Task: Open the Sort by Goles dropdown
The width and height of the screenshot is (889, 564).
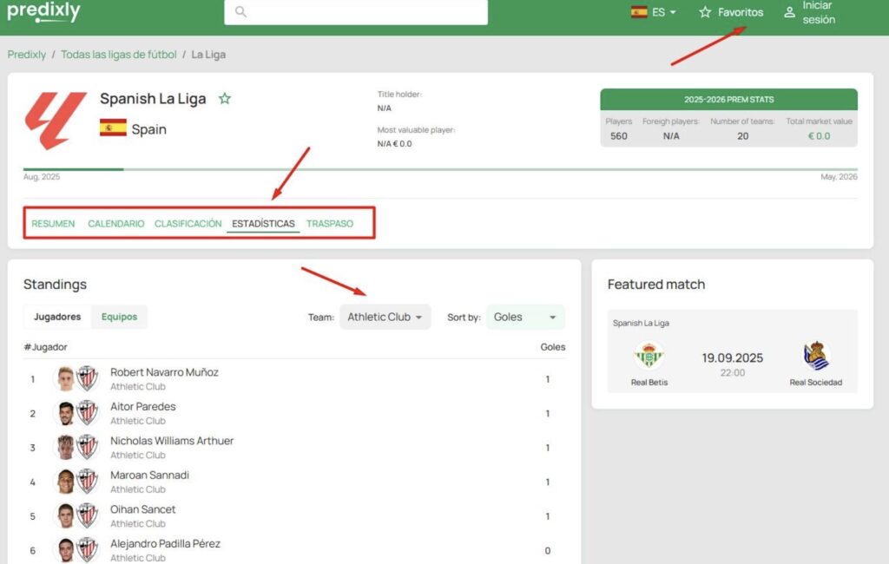Action: tap(525, 317)
